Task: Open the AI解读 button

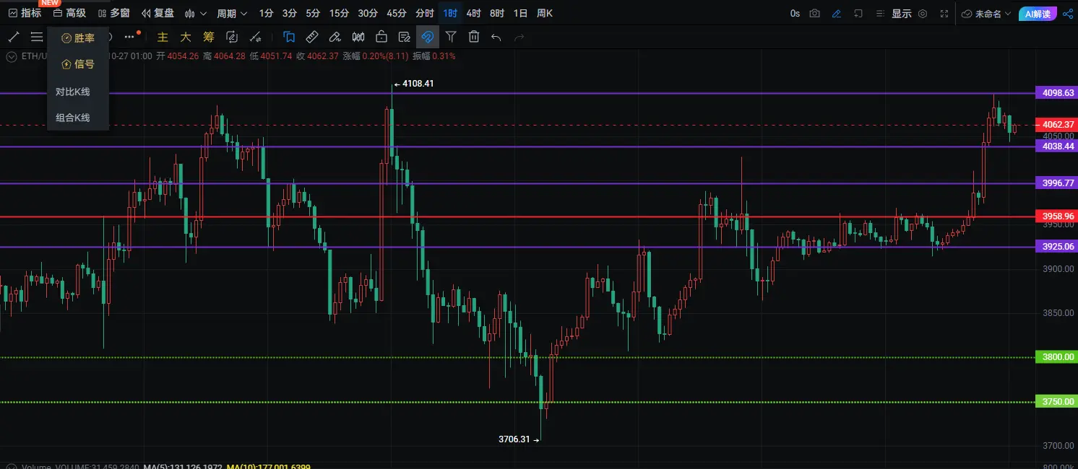Action: pos(1038,13)
